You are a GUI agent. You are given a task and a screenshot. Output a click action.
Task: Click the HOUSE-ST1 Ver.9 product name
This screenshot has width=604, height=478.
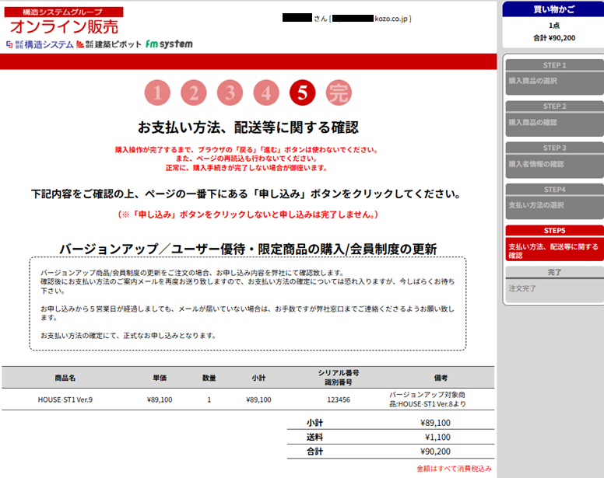65,399
